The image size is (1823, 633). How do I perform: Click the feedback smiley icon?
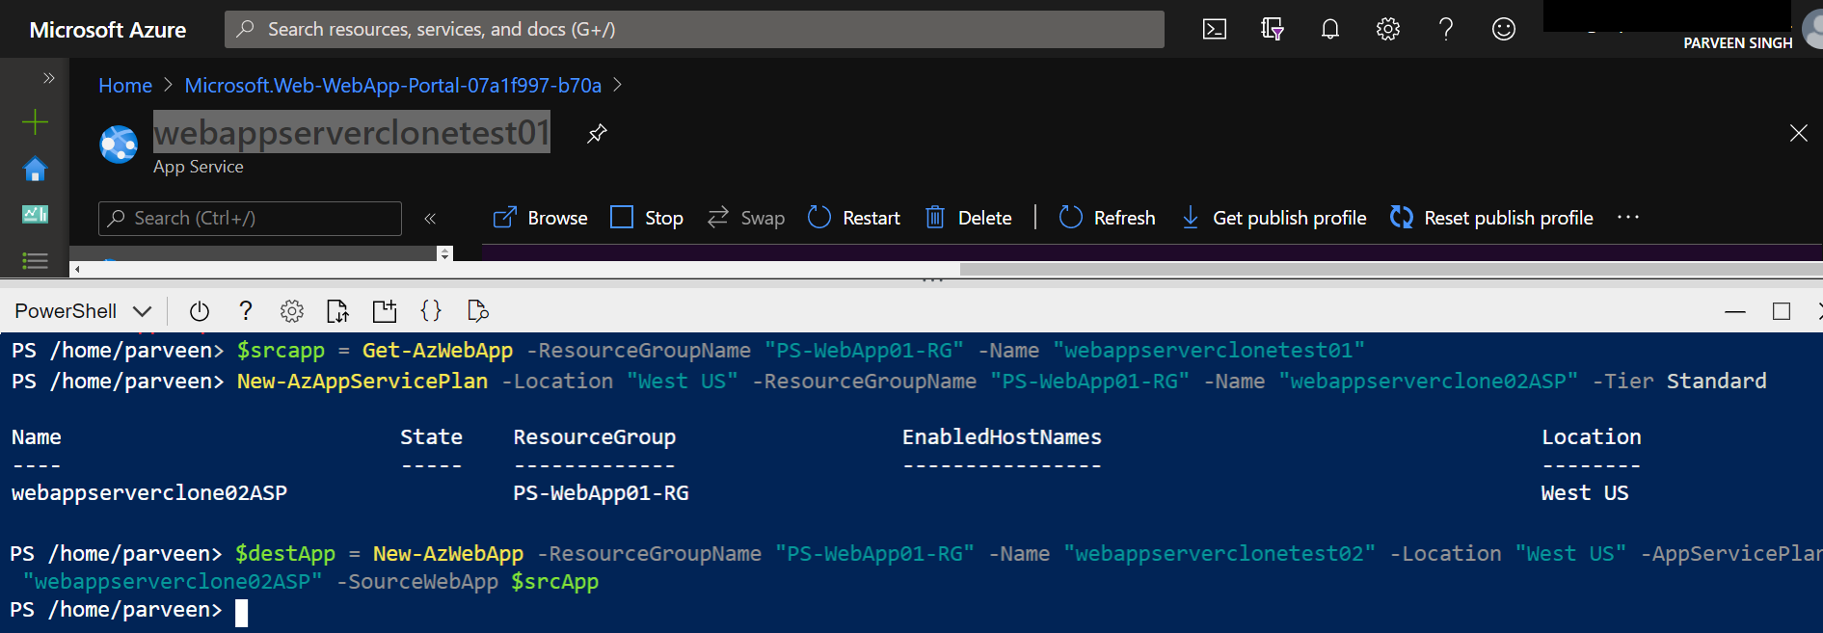pos(1504,29)
